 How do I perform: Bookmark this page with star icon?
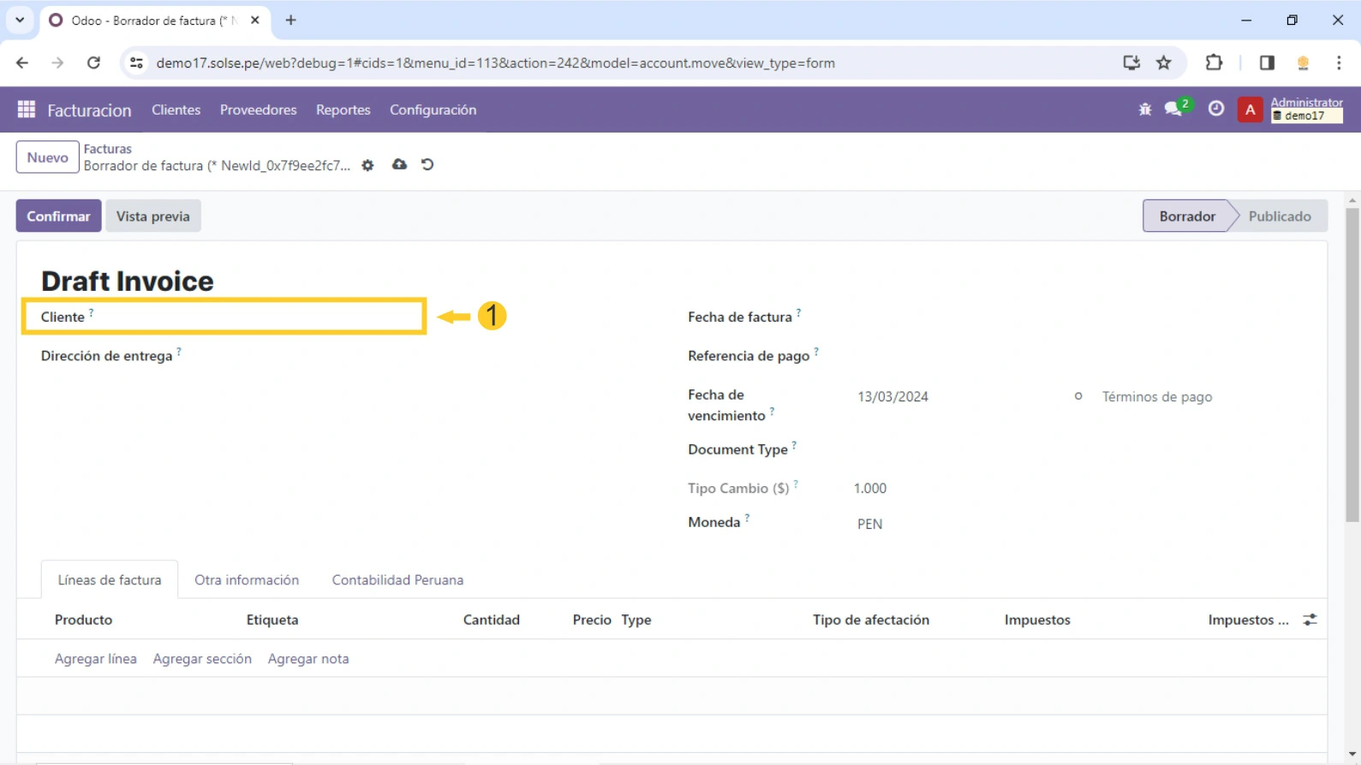click(x=1163, y=62)
